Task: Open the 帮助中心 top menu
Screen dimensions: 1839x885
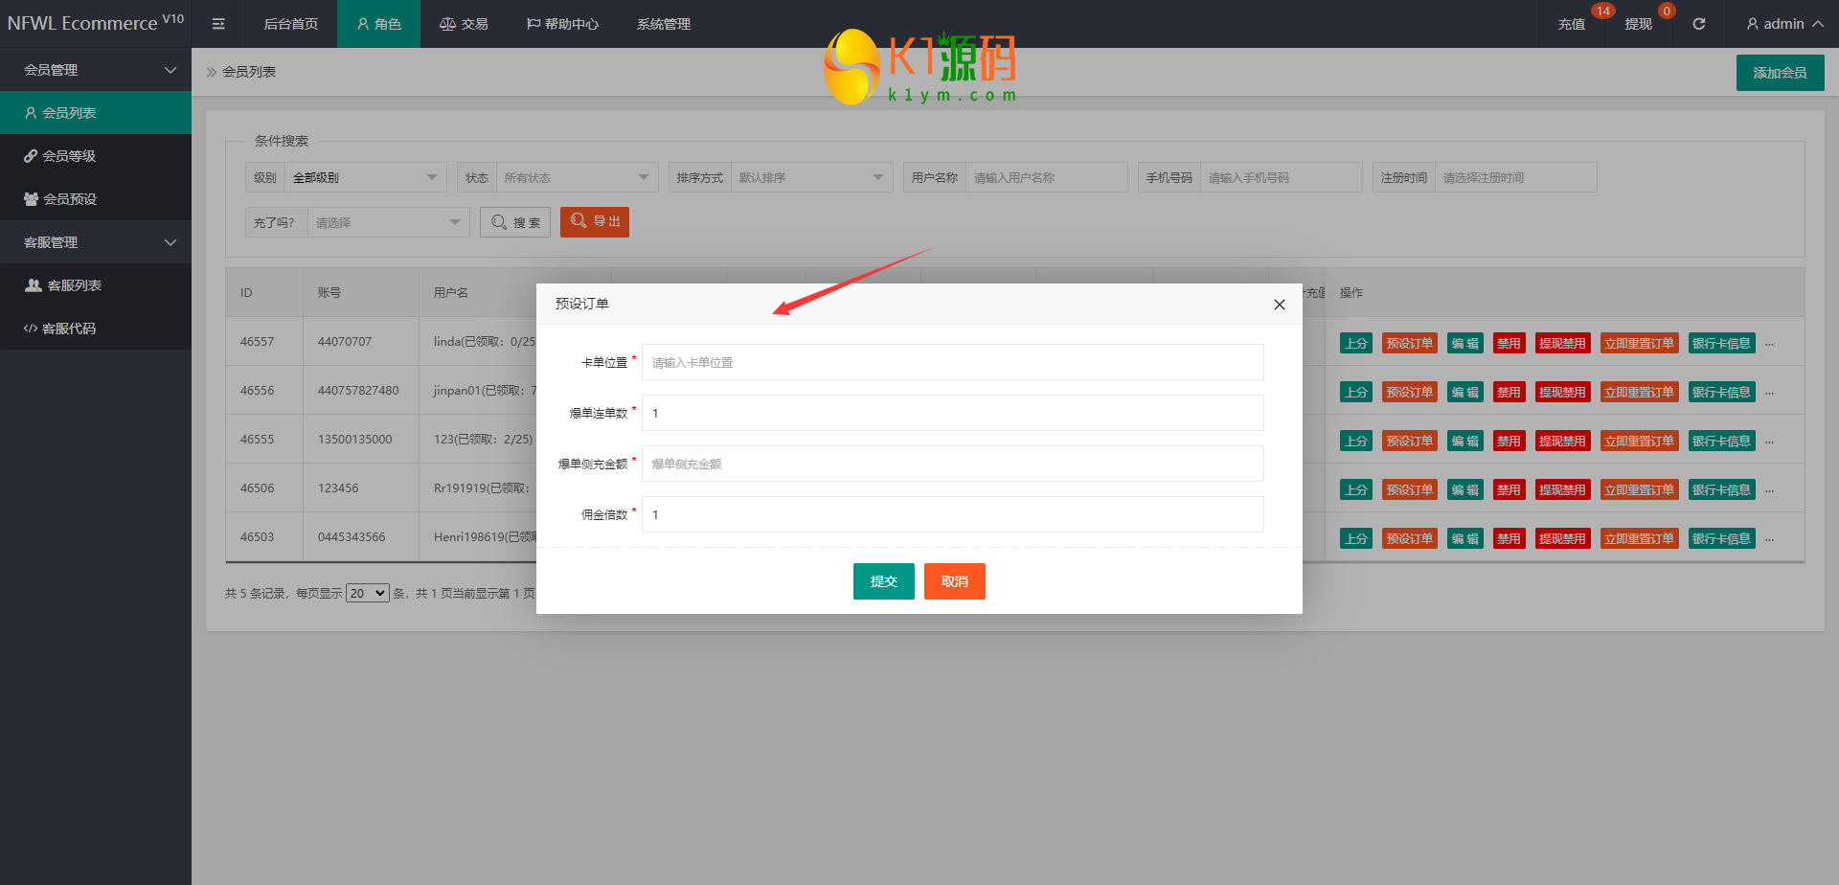Action: 562,24
